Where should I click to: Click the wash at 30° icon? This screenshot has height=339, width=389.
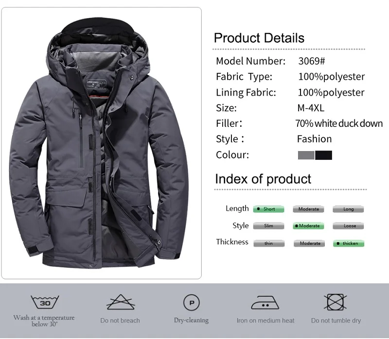click(x=45, y=302)
